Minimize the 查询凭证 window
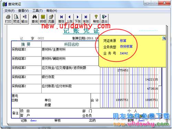Screen dimensions: 172x129 coord(148,3)
